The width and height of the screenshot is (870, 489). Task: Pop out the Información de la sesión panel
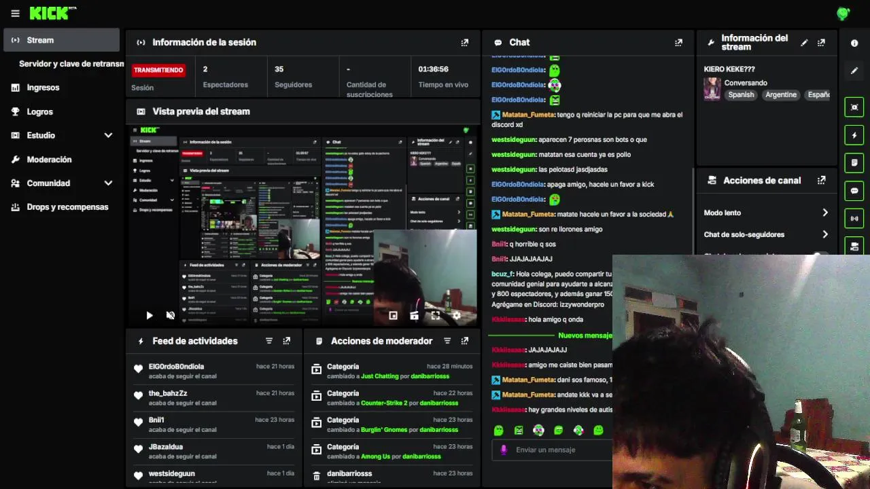[x=465, y=42]
